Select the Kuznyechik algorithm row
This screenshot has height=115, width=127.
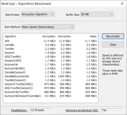click(50, 65)
